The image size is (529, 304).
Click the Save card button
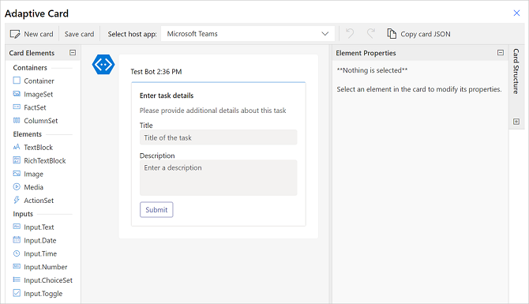click(79, 34)
